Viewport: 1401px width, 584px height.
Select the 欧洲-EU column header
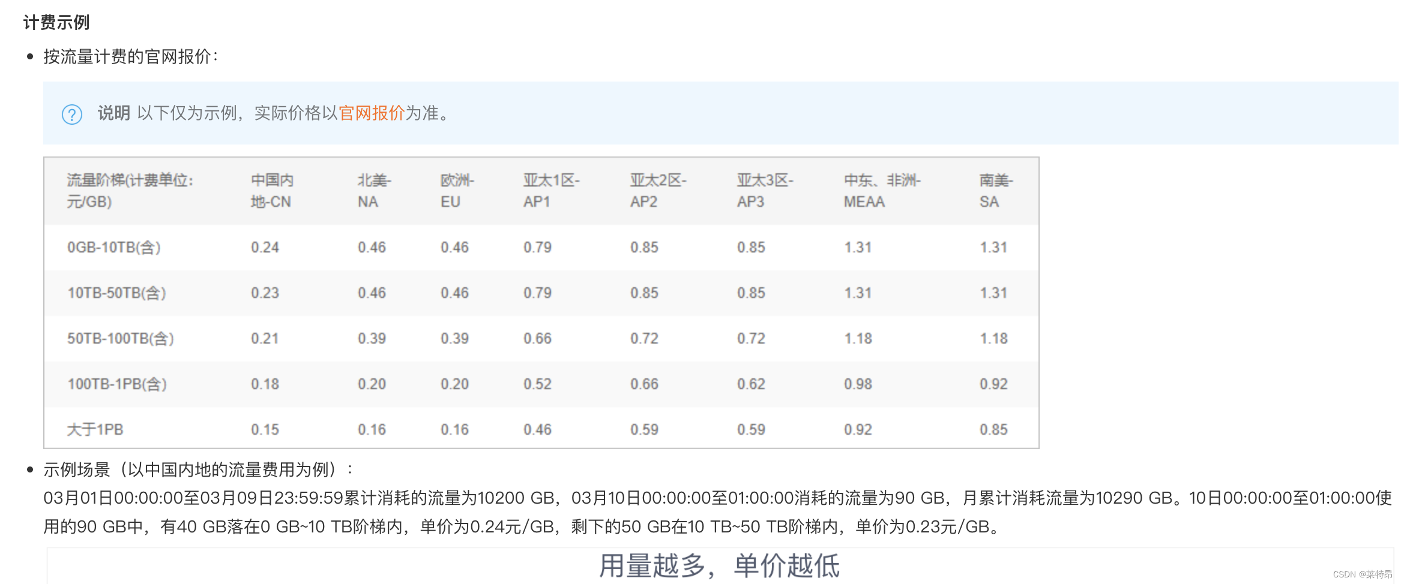[x=457, y=191]
